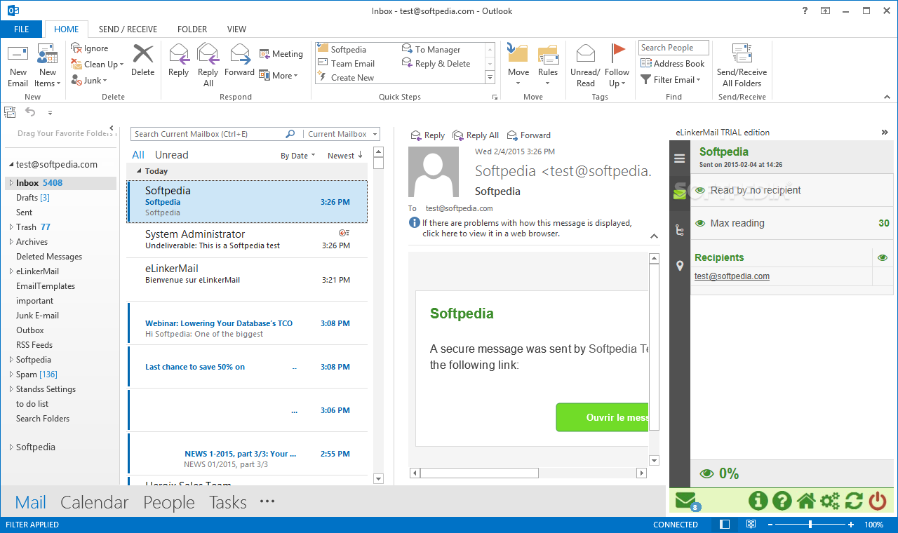Click the eLinkerMail power icon
The width and height of the screenshot is (898, 533).
tap(878, 501)
